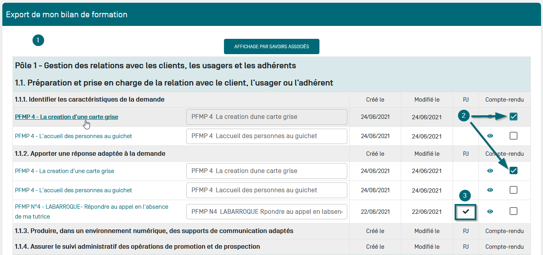543x255 pixels.
Task: Open the accueil au guichet link under 1.1.2
Action: [x=73, y=190]
